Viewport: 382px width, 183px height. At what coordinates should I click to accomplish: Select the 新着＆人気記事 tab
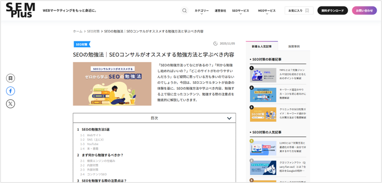[x=261, y=46]
